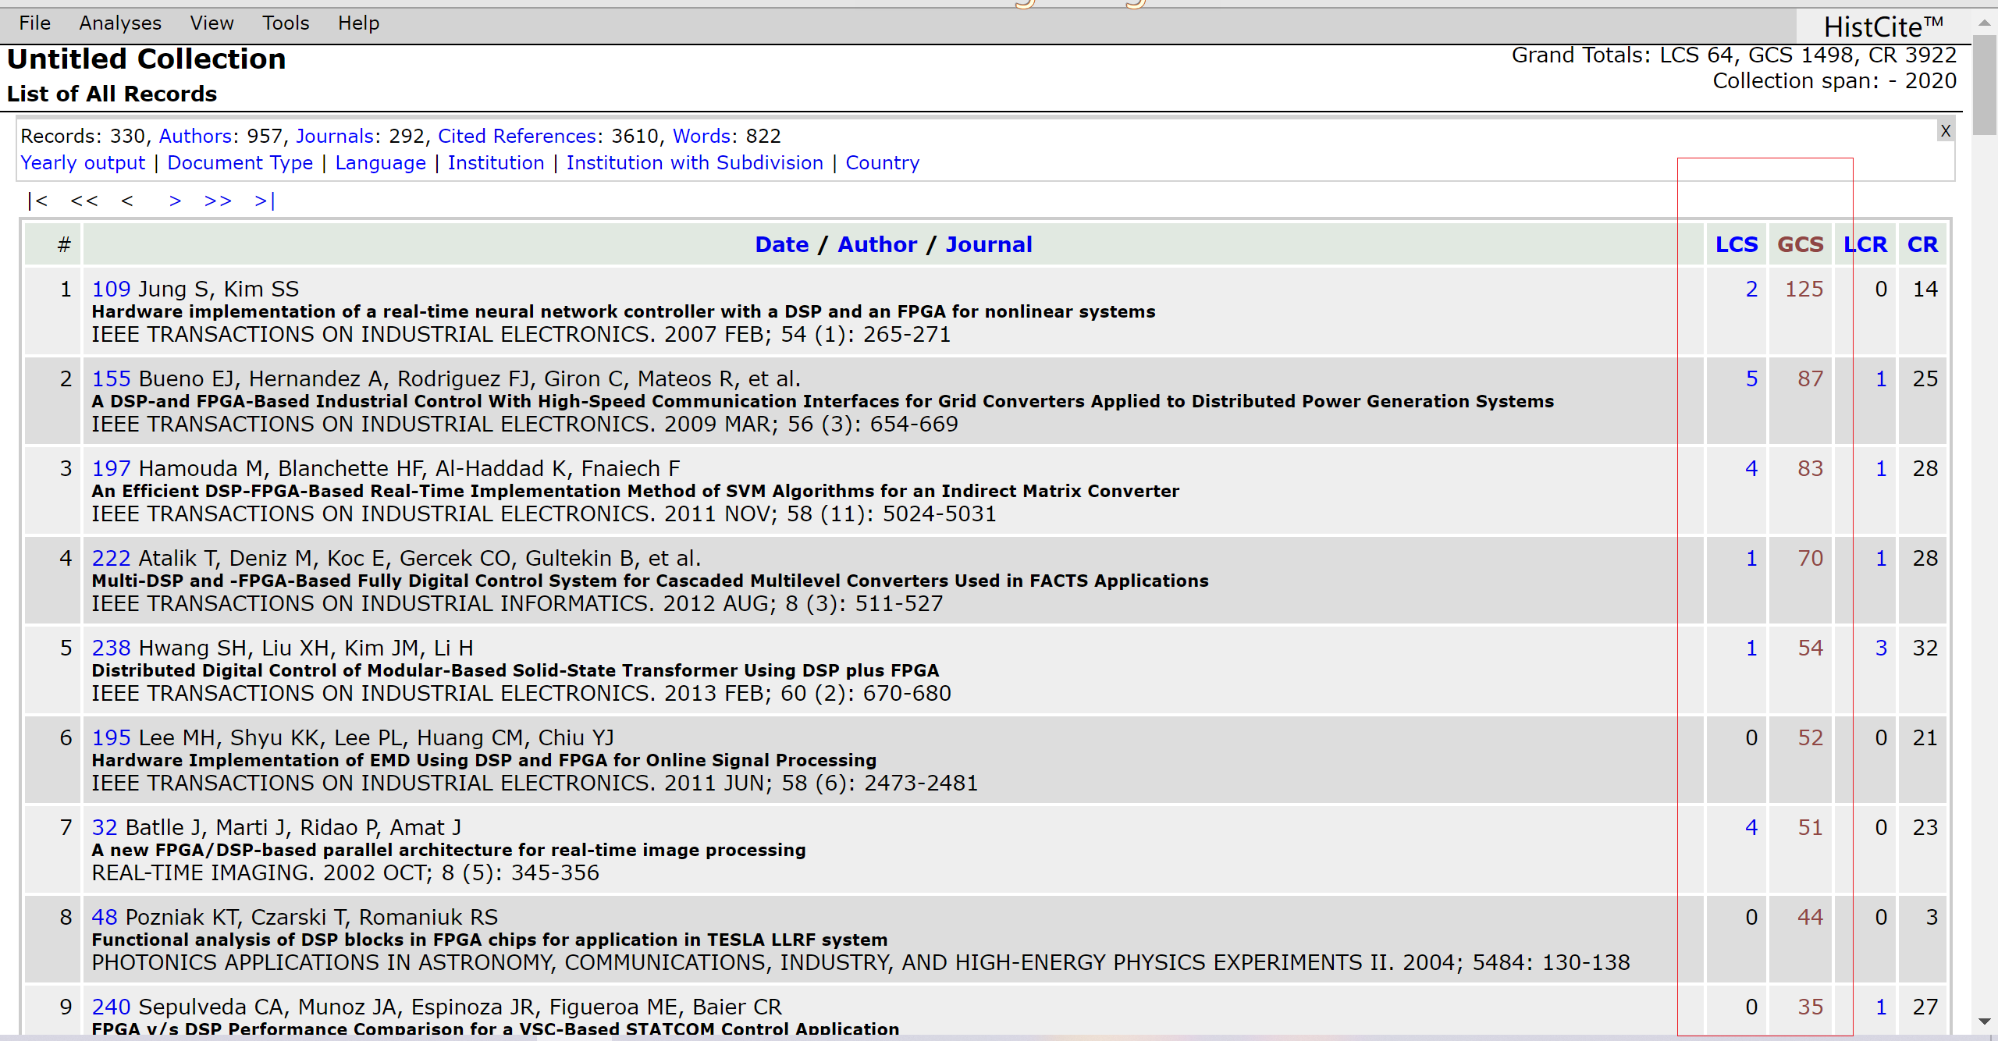The height and width of the screenshot is (1041, 1998).
Task: Open the Country analysis link
Action: click(882, 162)
